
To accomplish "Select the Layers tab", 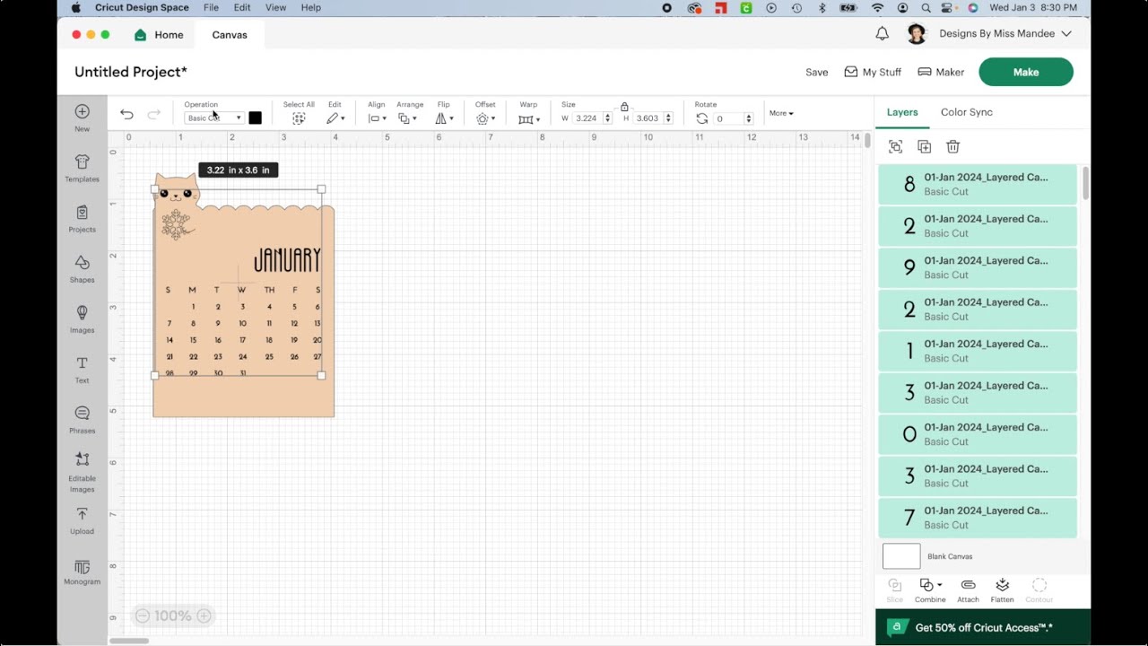I will (x=902, y=112).
